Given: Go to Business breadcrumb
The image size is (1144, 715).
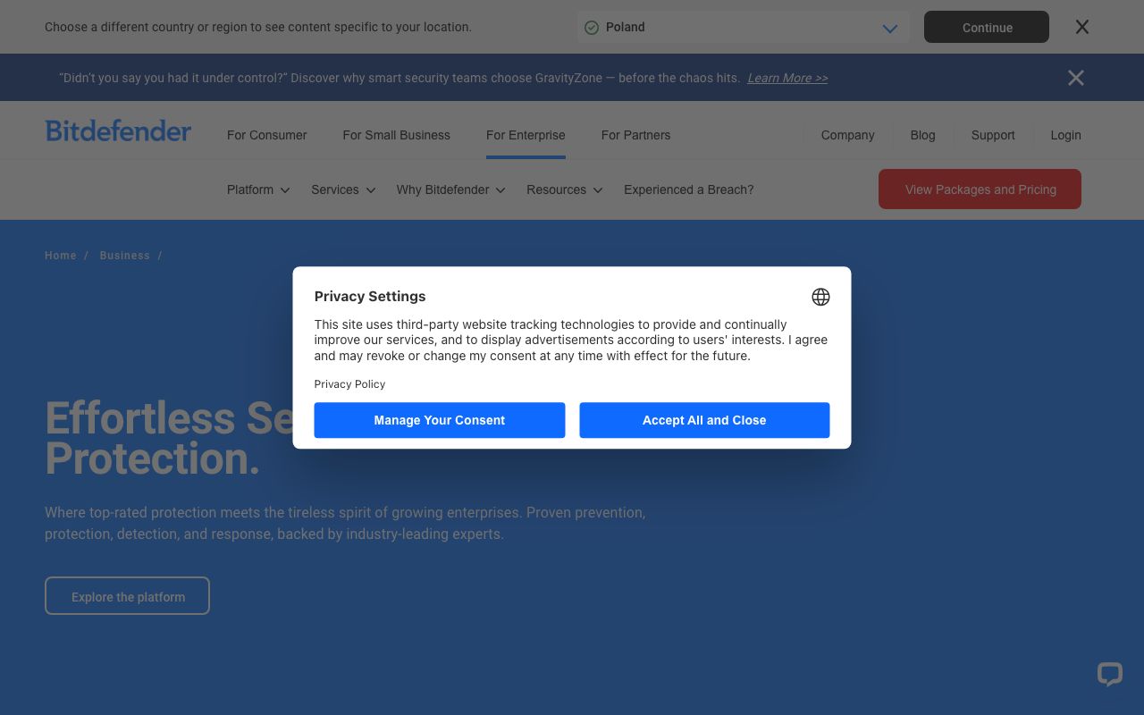Looking at the screenshot, I should pyautogui.click(x=125, y=256).
